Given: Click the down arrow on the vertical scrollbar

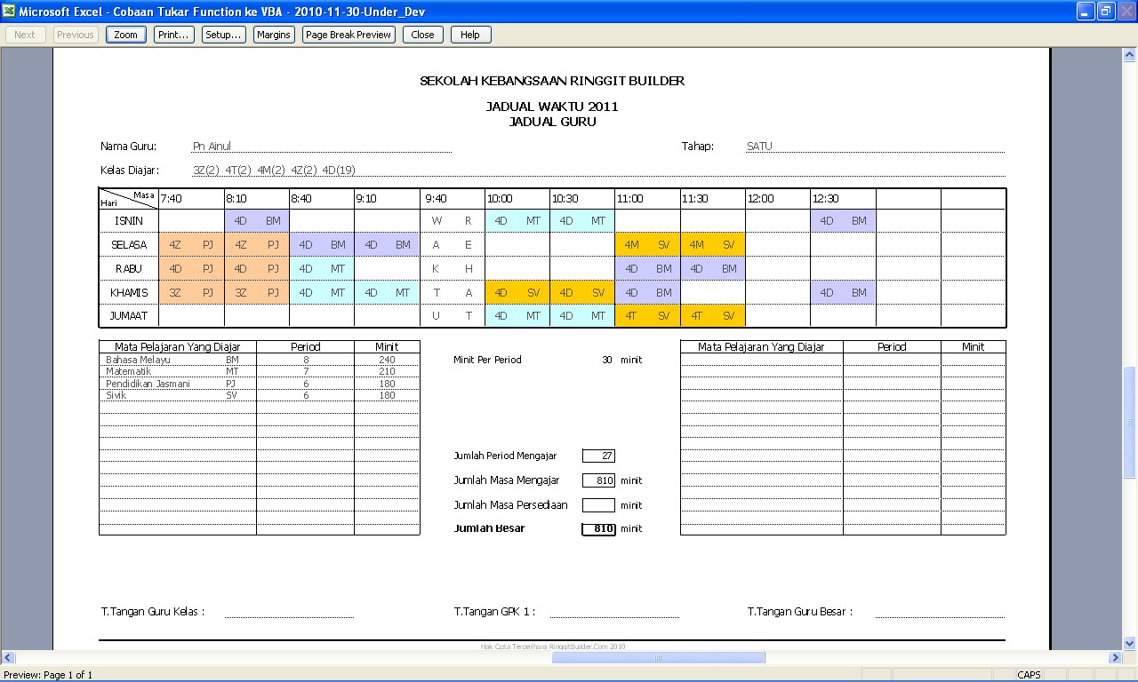Looking at the screenshot, I should point(1128,645).
